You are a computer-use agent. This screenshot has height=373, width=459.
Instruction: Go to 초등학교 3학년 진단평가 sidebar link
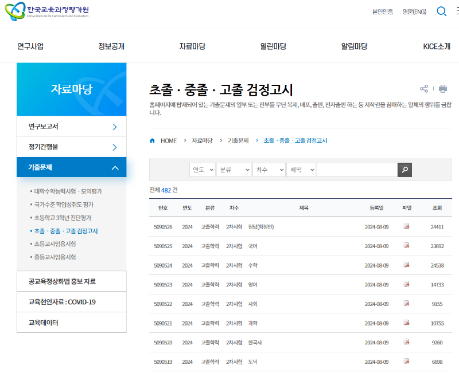(x=63, y=218)
